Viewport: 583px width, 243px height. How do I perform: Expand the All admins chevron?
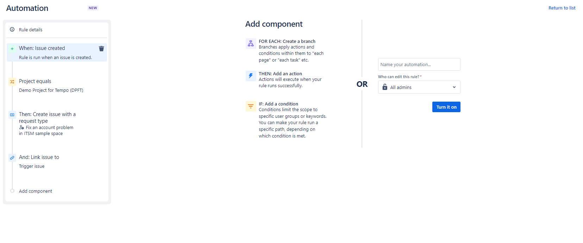point(454,87)
